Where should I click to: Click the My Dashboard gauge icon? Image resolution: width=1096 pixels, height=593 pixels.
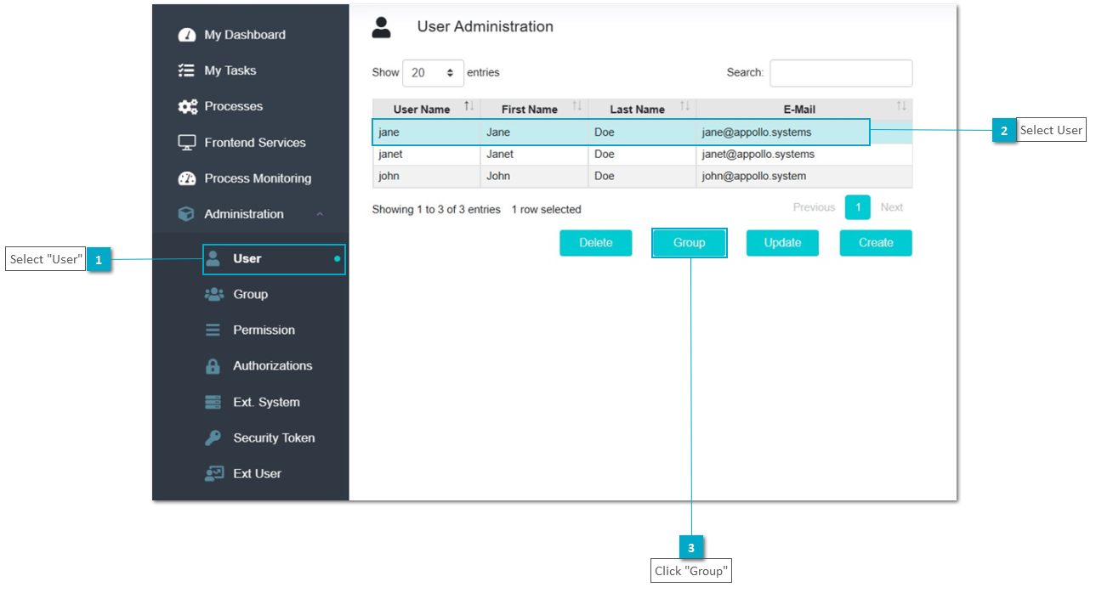click(x=186, y=35)
